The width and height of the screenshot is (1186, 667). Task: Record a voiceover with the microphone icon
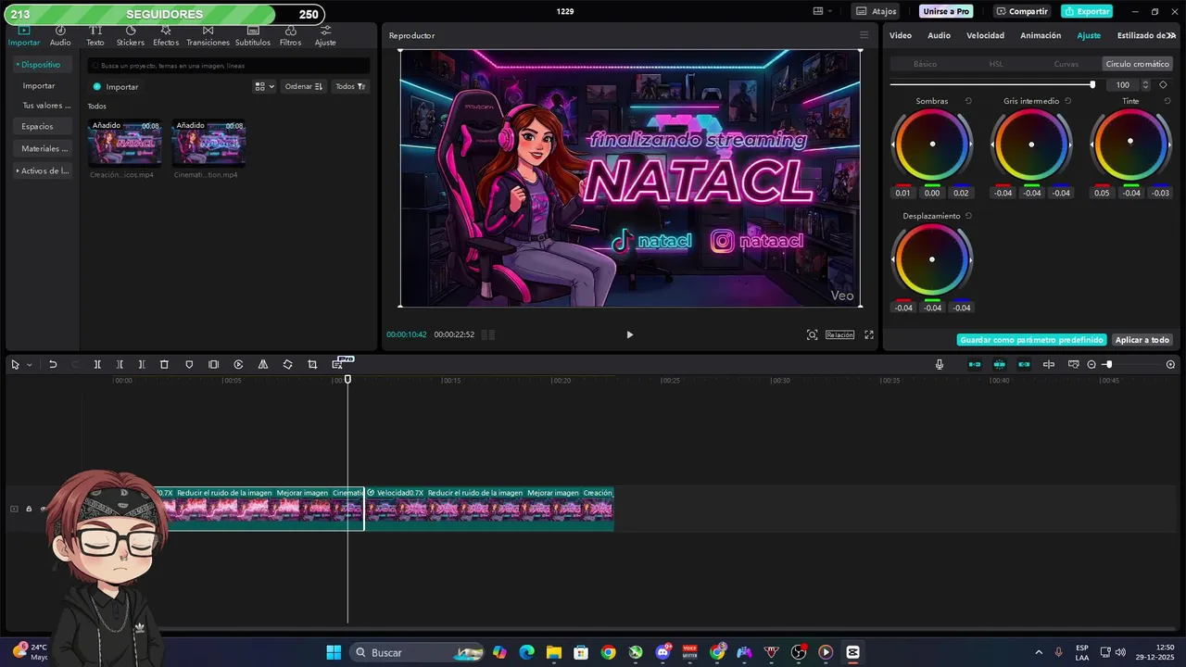(x=940, y=365)
